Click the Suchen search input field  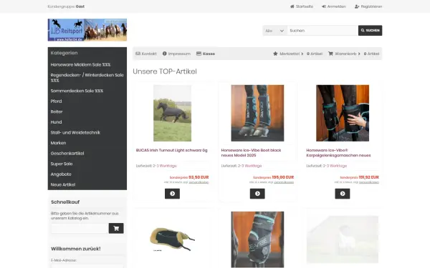(322, 31)
